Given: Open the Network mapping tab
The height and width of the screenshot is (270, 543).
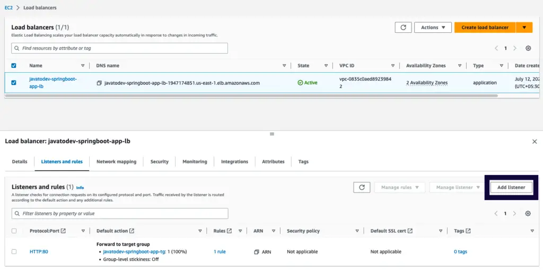Looking at the screenshot, I should pos(116,161).
